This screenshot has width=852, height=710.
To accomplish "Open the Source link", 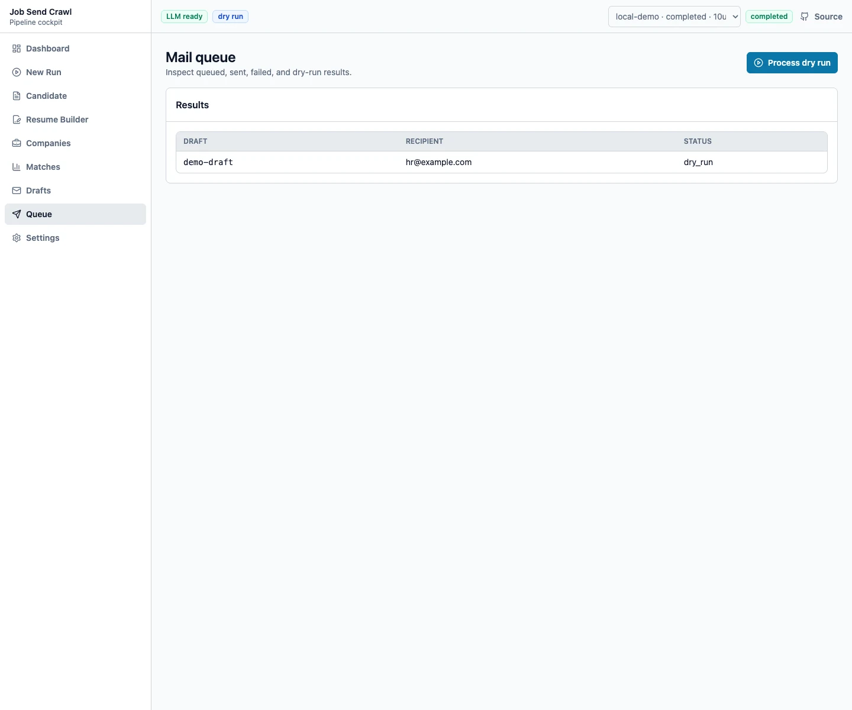I will tap(821, 17).
